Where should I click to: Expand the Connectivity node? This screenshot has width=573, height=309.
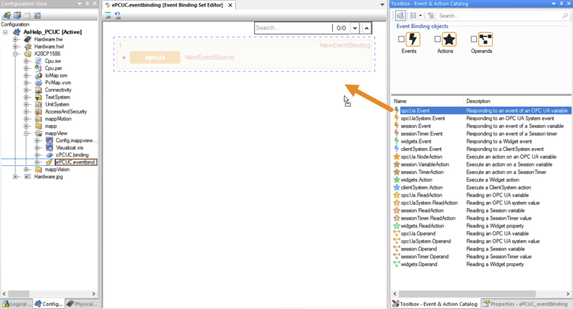pyautogui.click(x=27, y=89)
